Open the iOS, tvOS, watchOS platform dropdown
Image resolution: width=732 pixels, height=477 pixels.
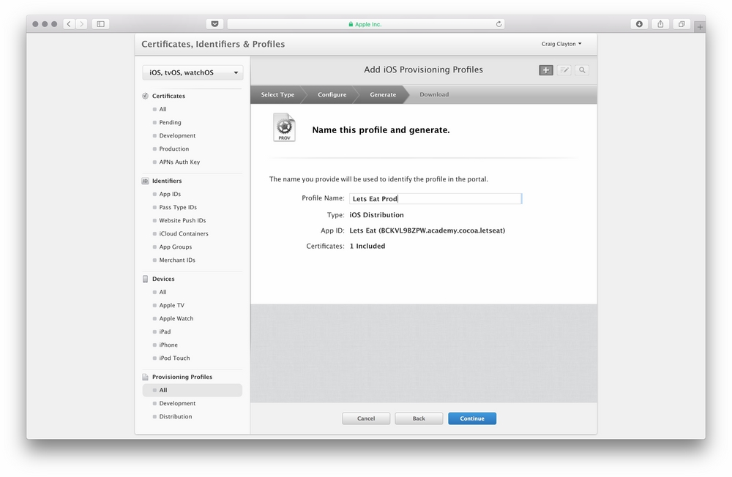coord(193,72)
